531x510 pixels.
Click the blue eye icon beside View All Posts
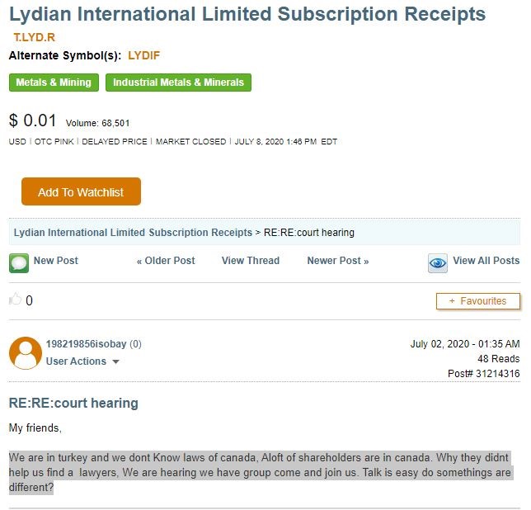click(438, 263)
